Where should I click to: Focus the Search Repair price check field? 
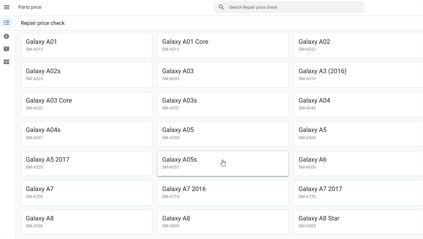(289, 7)
